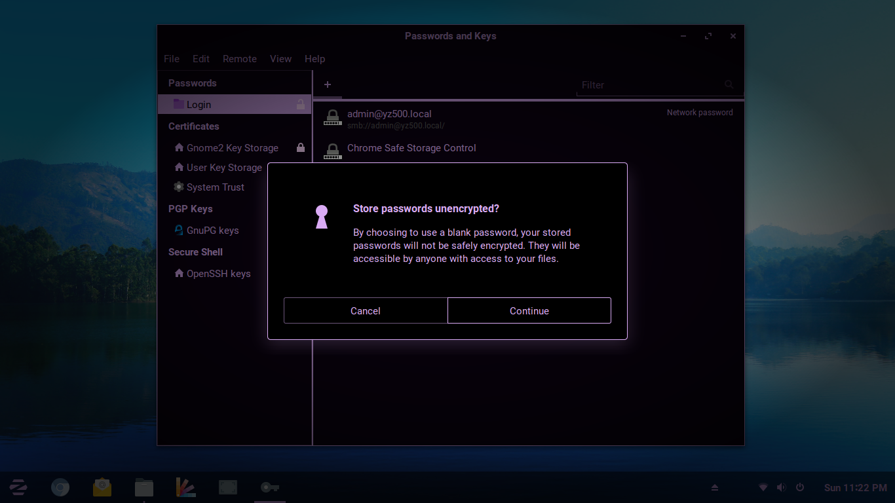Screen dimensions: 895x503
Task: Select System Trust gear item
Action: pyautogui.click(x=215, y=187)
